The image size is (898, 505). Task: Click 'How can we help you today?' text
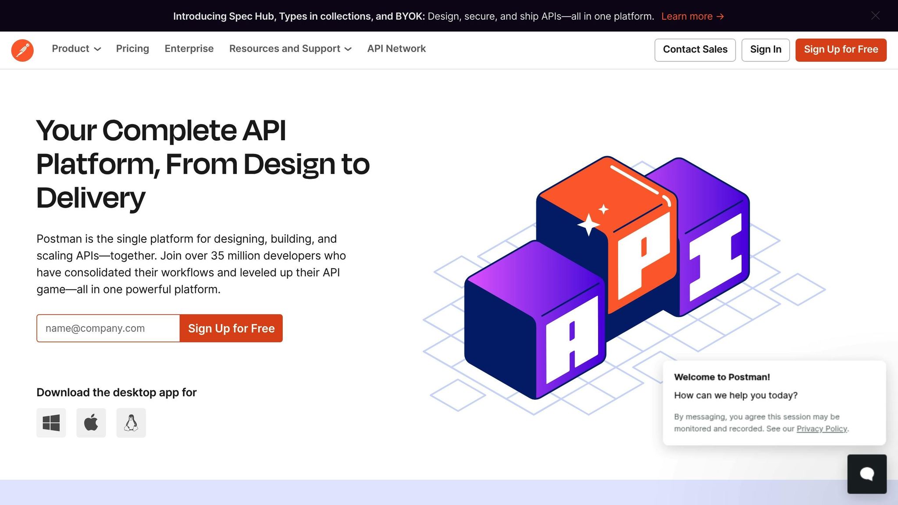click(736, 395)
